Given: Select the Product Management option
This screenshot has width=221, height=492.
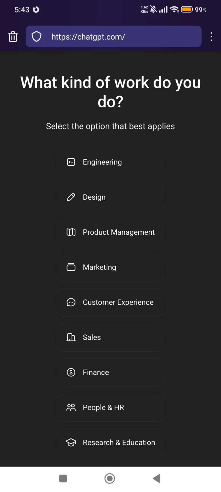Looking at the screenshot, I should point(110,232).
